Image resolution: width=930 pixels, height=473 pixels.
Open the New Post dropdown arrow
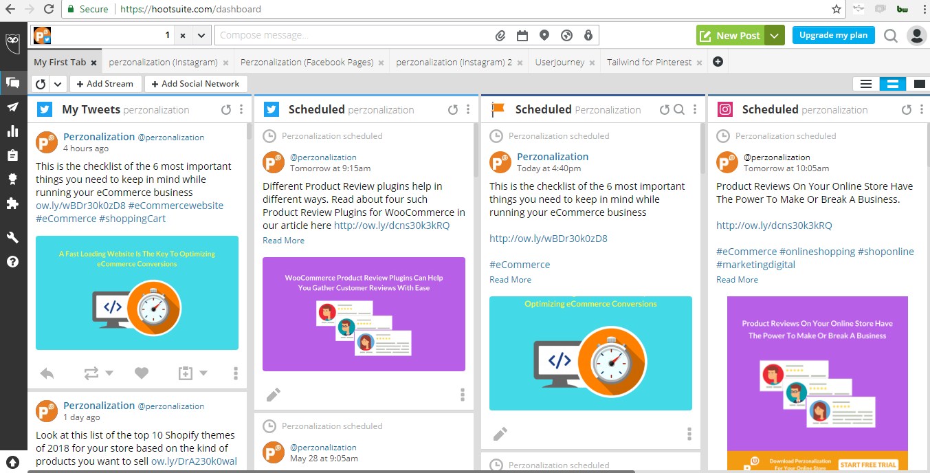coord(775,36)
